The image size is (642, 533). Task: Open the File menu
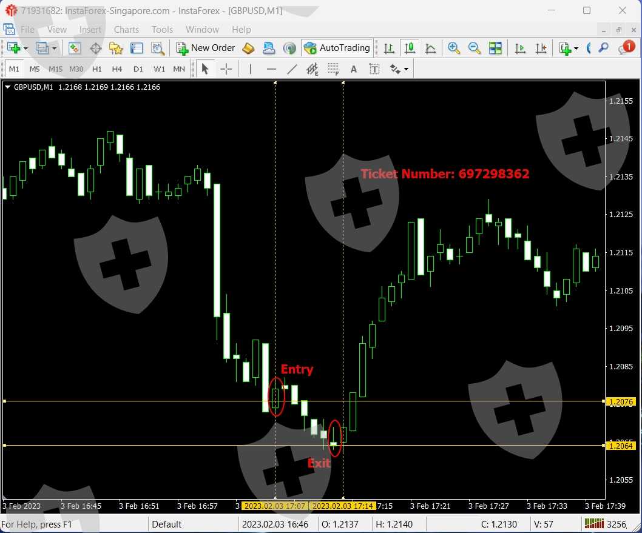27,30
